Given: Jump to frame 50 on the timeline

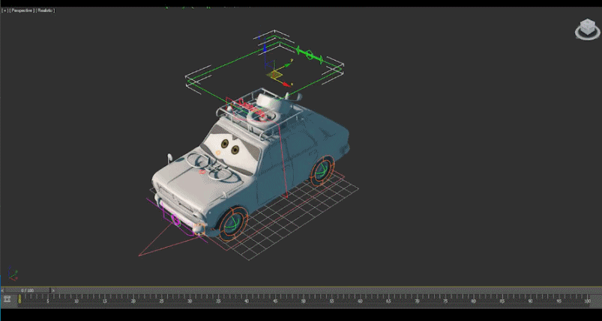Looking at the screenshot, I should click(x=304, y=299).
